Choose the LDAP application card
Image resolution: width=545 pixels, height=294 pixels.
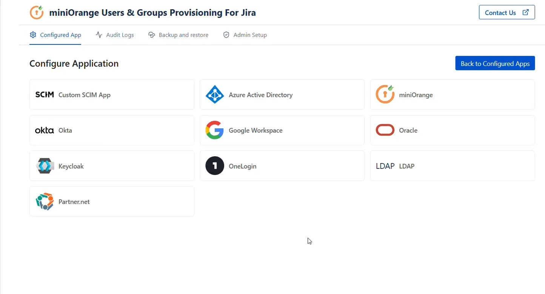(x=453, y=166)
